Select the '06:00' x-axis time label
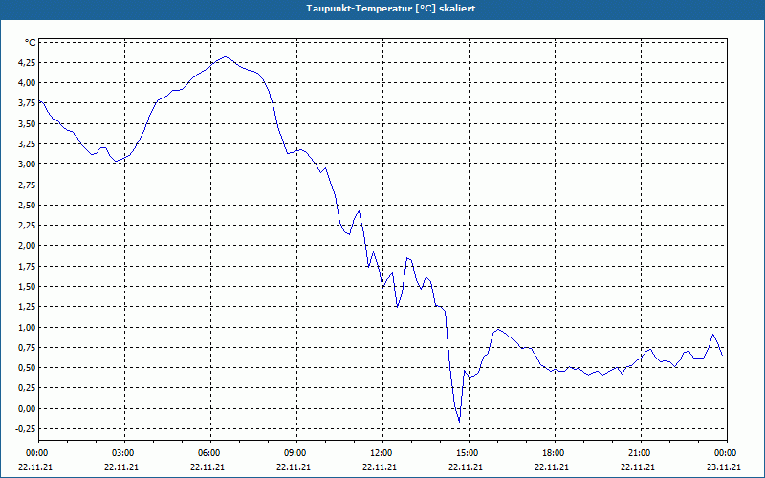Screen dimensions: 765x478 coord(208,453)
